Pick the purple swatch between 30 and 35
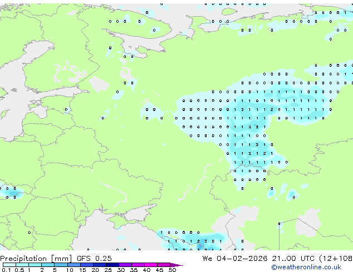 [x=125, y=265]
